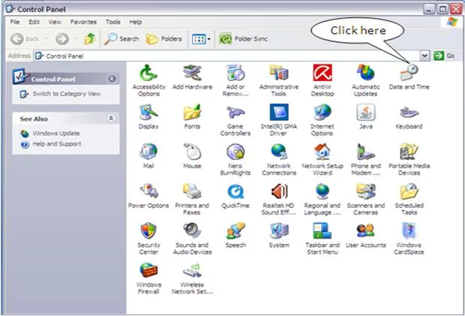Click the Folder Sync toolbar button
This screenshot has height=316, width=465.
[x=243, y=39]
